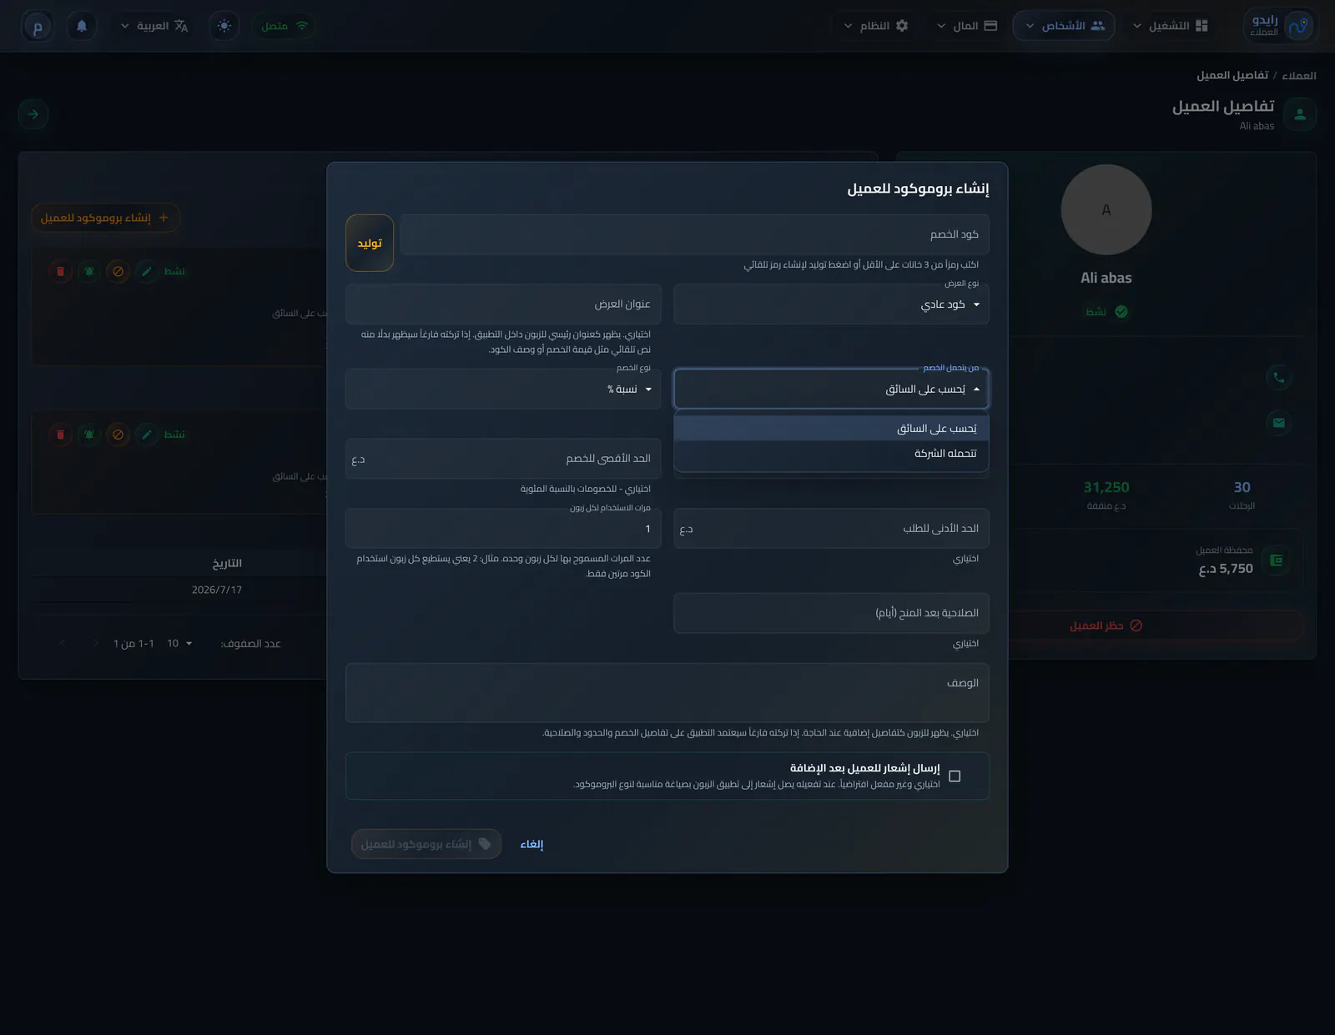Click the back arrow button on page
1335x1035 pixels.
[33, 114]
